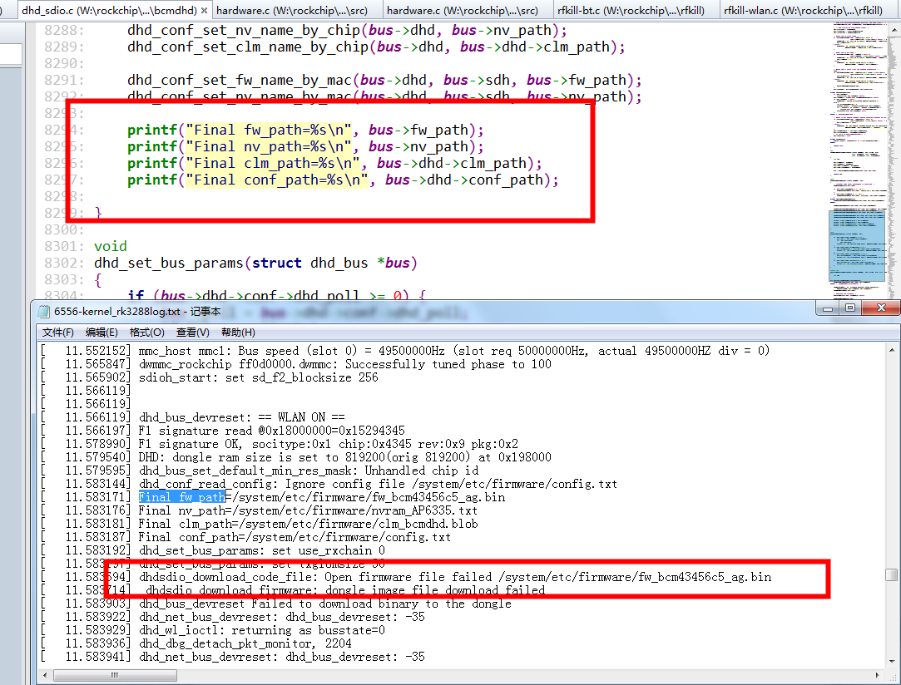Click 'Successfully tuned phase to 100' log line
Viewport: 901px width, 685px height.
[344, 365]
